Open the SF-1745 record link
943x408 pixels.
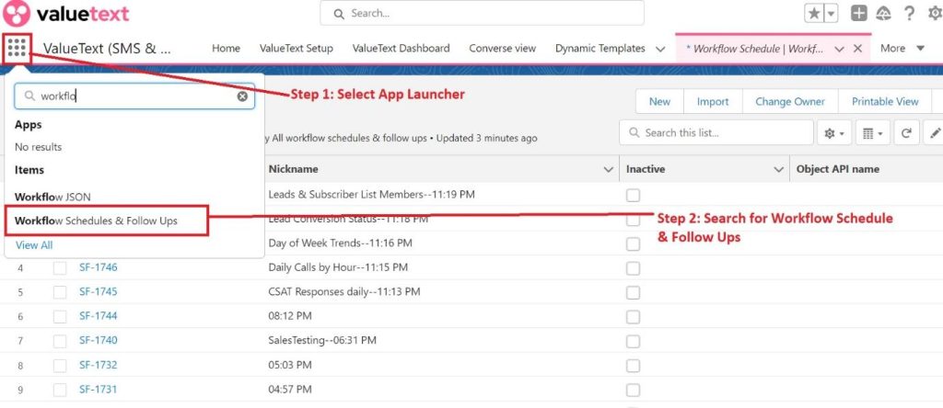[x=98, y=292]
